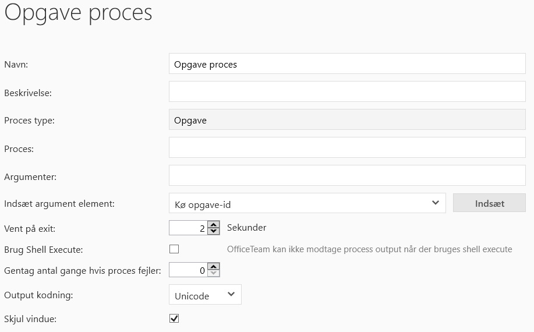Expand the Output kodning Unicode dropdown

tap(205, 295)
